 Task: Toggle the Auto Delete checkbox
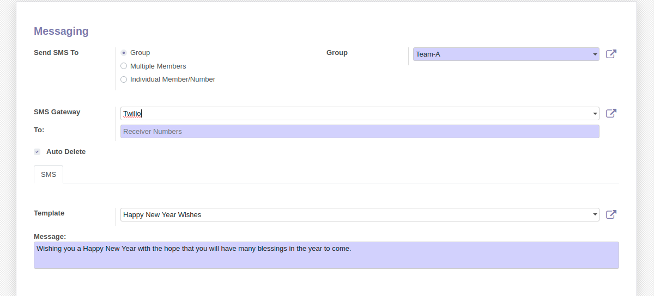37,152
